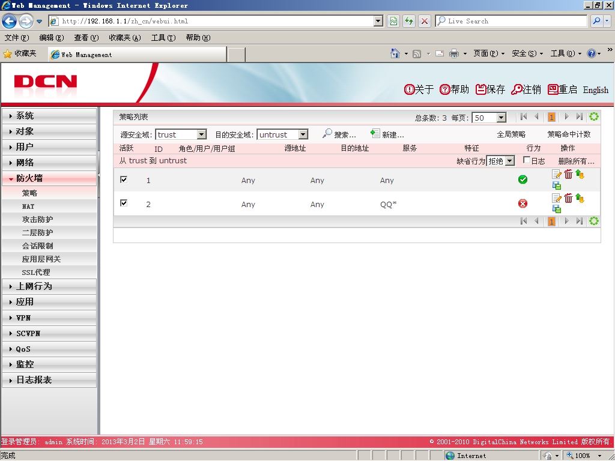Screen dimensions: 615x461
Task: Open the 策略命中计数 link
Action: (x=569, y=134)
